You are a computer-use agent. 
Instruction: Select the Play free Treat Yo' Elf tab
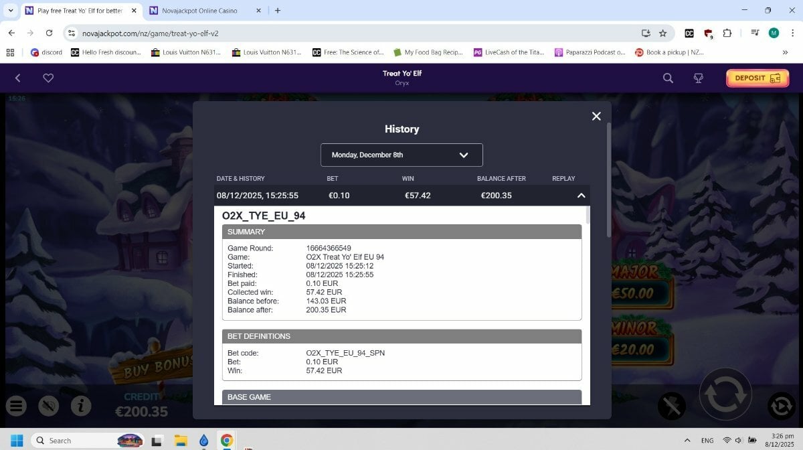79,11
